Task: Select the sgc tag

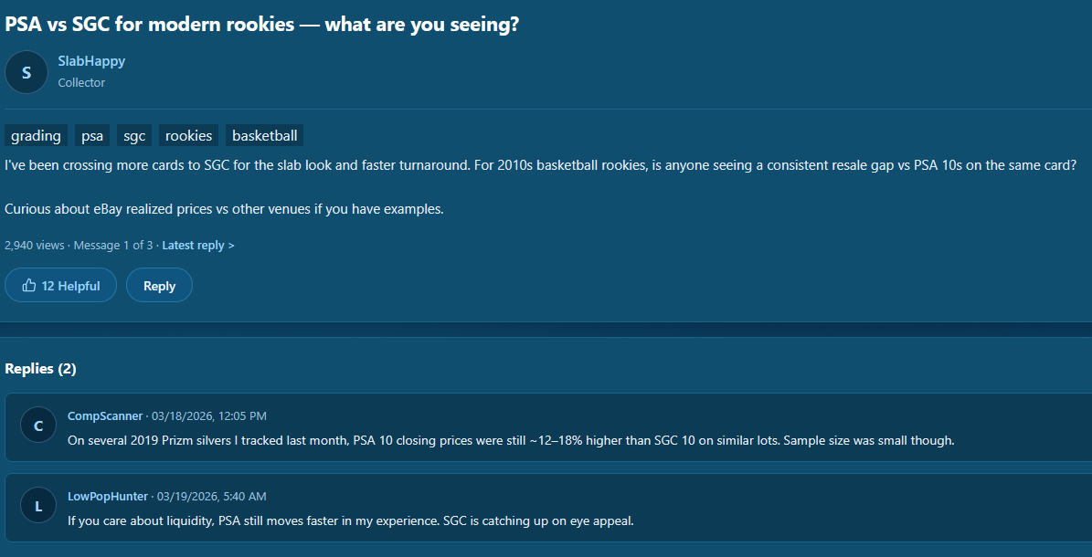Action: click(x=134, y=136)
